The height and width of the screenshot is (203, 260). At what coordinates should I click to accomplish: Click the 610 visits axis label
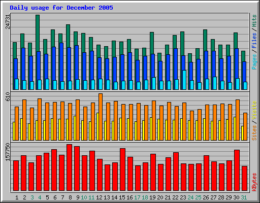pos(8,97)
